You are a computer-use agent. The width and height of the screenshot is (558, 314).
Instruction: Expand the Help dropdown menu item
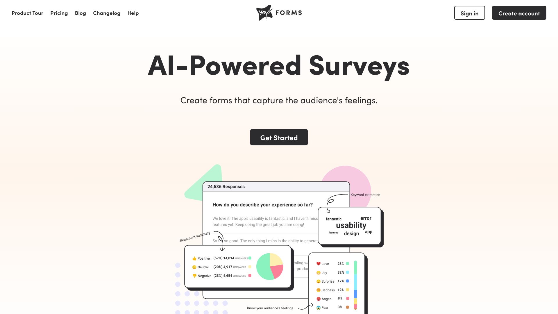pos(133,13)
